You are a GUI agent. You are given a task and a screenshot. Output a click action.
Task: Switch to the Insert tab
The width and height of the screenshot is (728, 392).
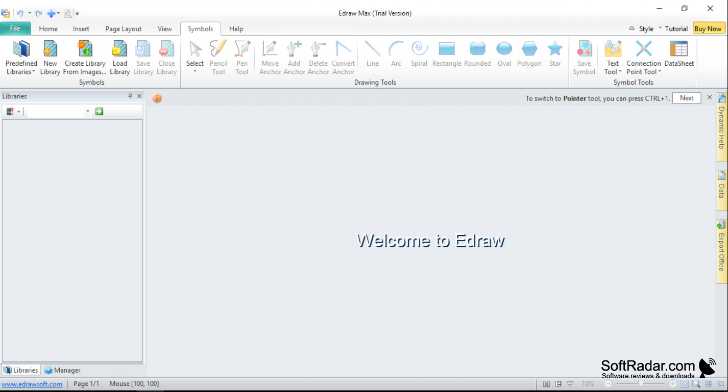pyautogui.click(x=81, y=29)
